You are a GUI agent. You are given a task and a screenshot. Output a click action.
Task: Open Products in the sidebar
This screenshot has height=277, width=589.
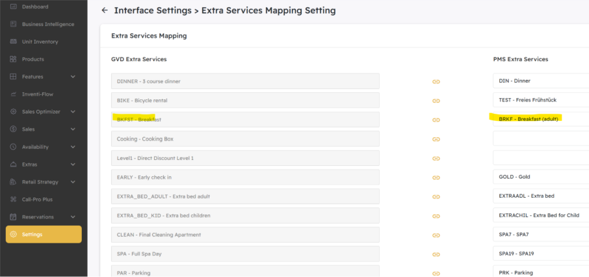click(x=33, y=59)
